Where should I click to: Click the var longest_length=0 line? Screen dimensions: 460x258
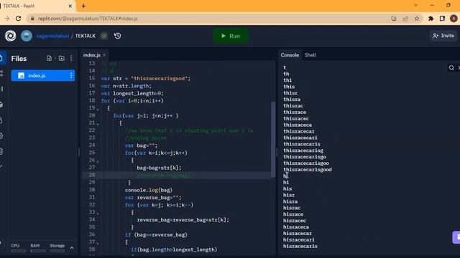(x=132, y=93)
